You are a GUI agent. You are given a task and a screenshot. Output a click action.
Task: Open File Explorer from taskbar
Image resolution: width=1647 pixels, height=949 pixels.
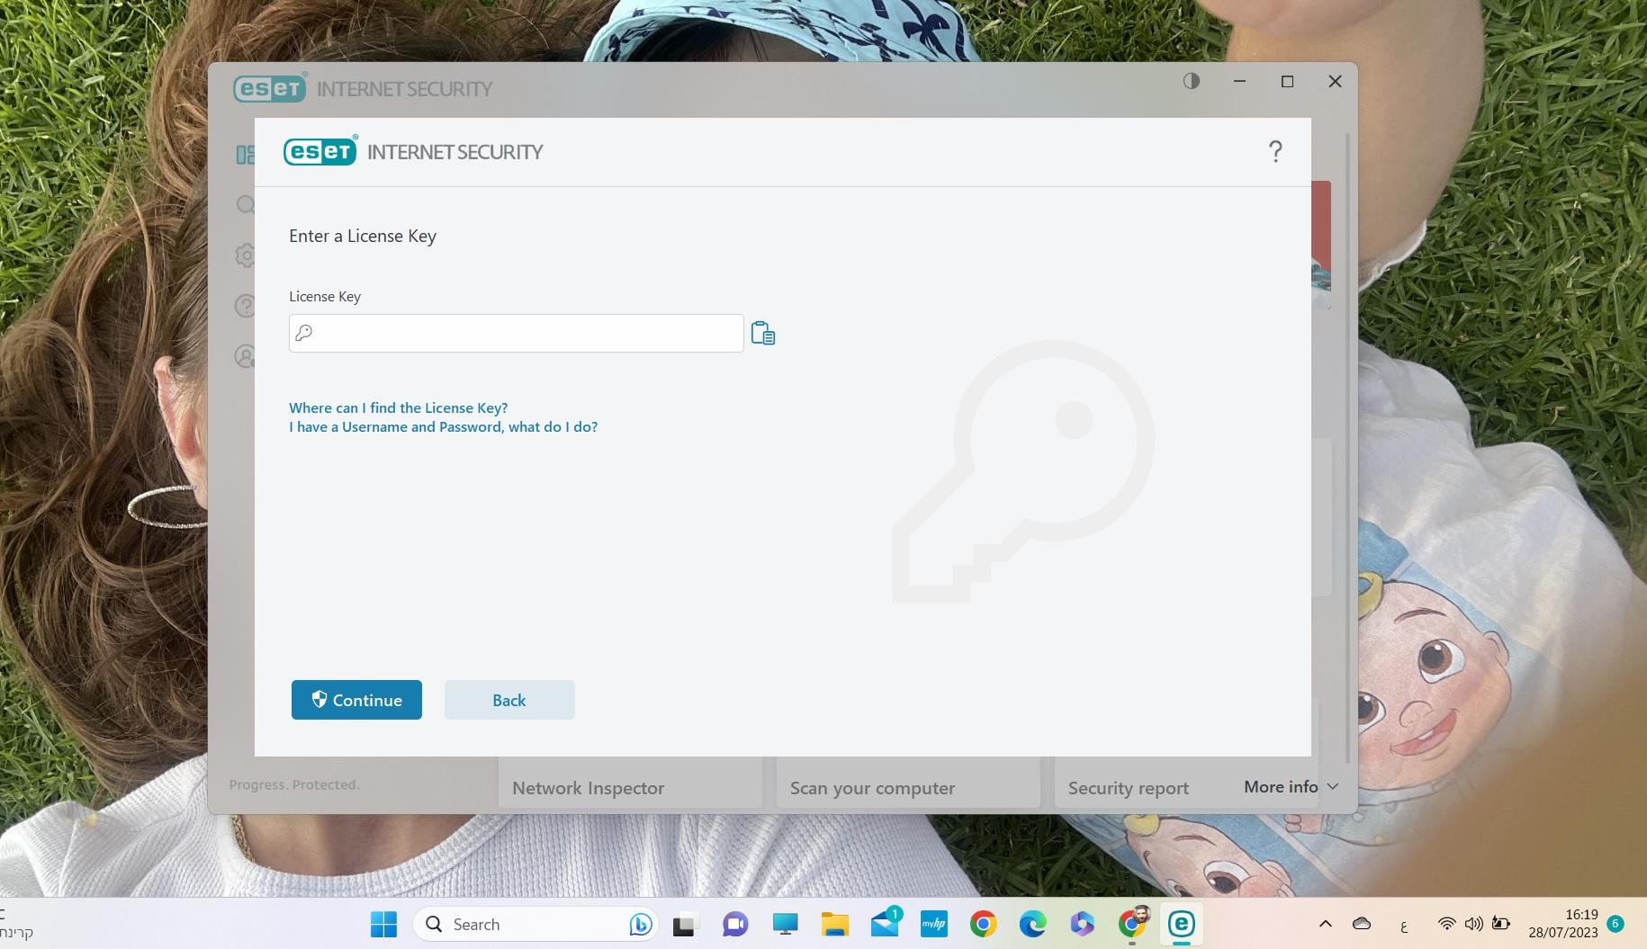(834, 924)
